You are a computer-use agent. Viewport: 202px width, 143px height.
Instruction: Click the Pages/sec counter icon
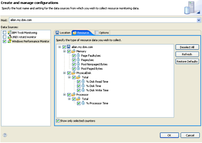78,60
